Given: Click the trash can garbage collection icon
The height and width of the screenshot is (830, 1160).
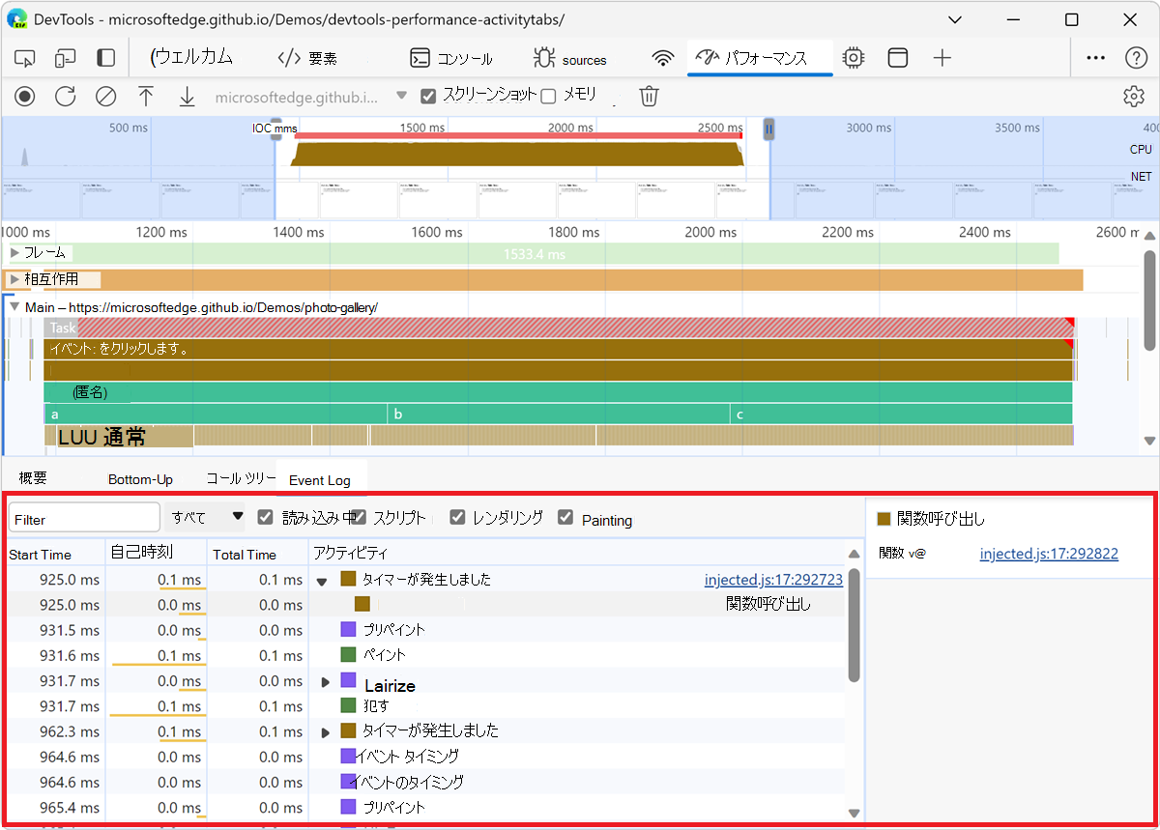Looking at the screenshot, I should (x=650, y=96).
